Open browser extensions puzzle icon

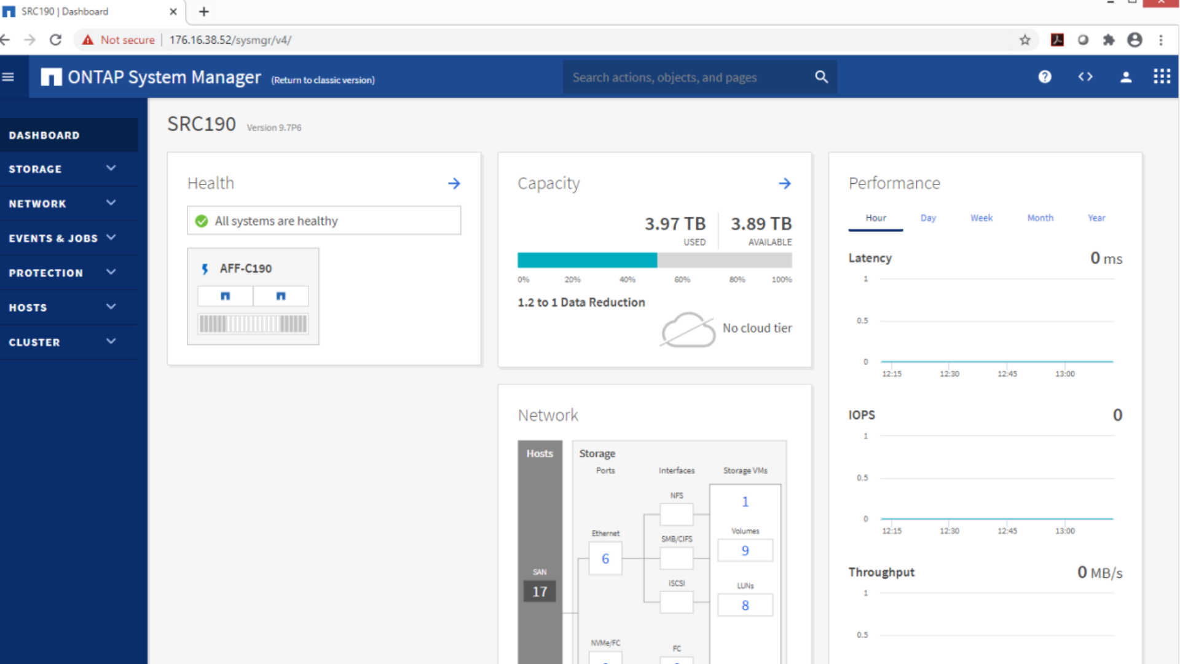[1109, 40]
